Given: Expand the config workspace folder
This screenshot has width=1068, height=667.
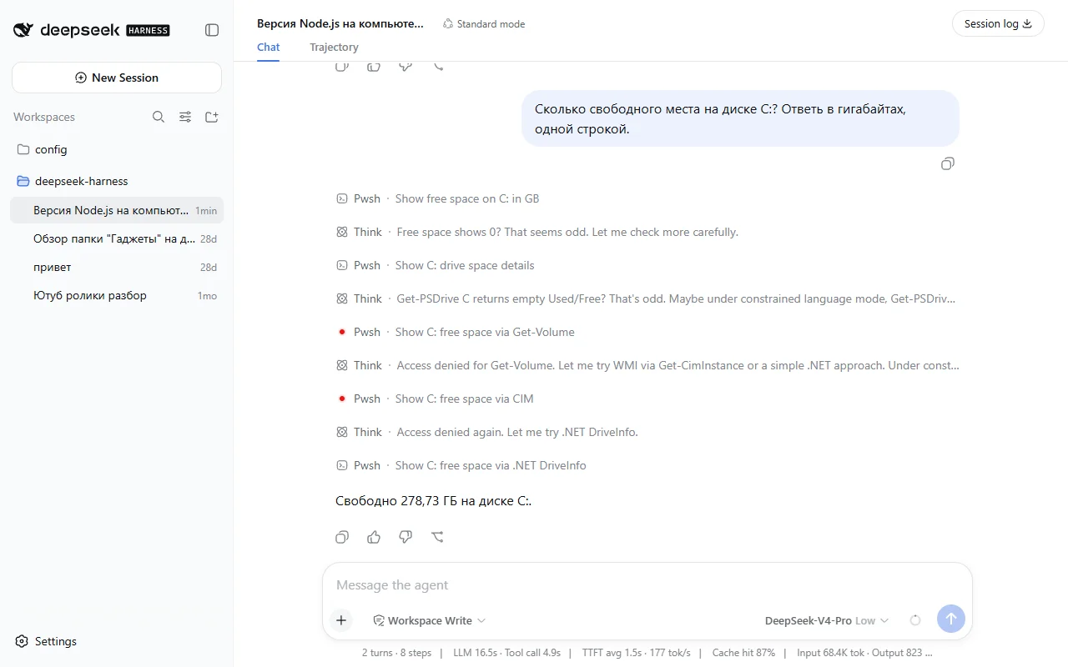Looking at the screenshot, I should pos(117,149).
